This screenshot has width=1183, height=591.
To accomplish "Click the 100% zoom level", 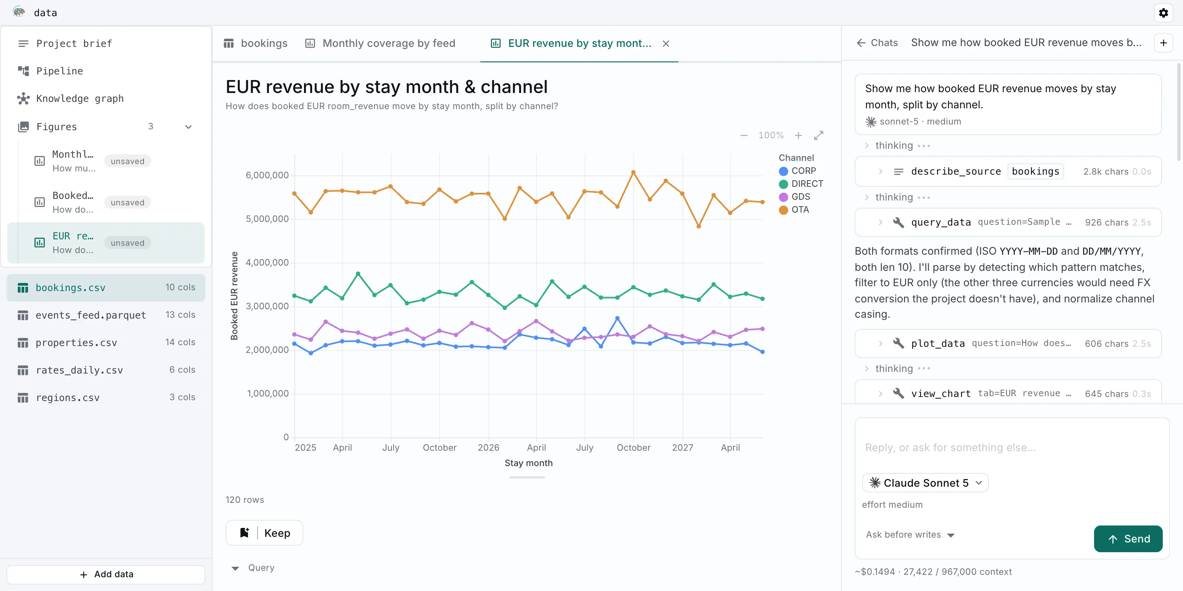I will click(x=771, y=135).
